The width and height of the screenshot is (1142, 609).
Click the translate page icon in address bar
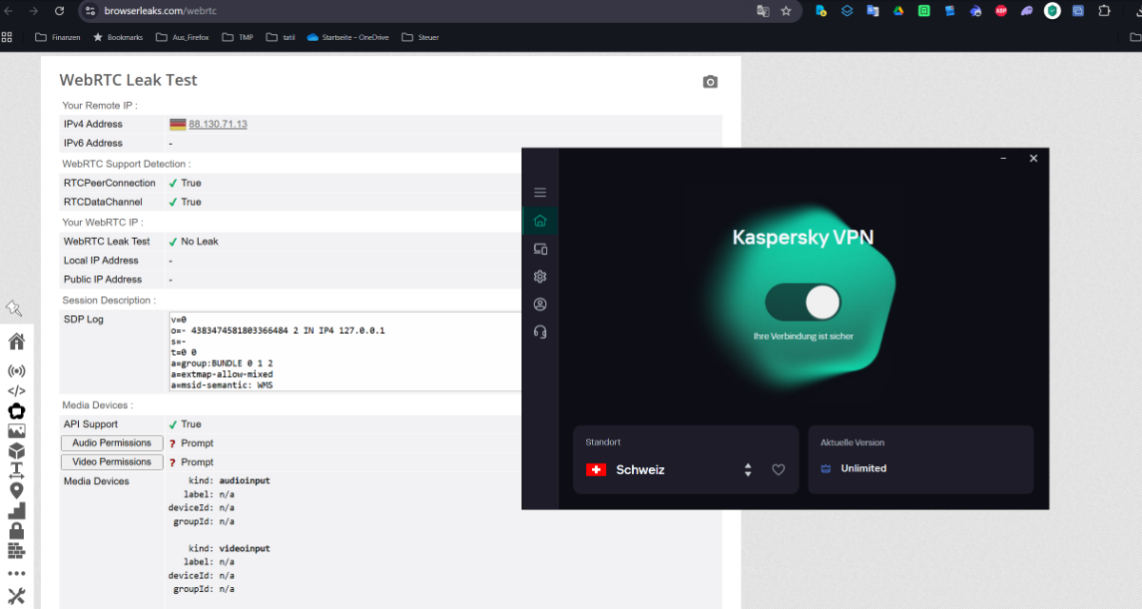tap(763, 11)
